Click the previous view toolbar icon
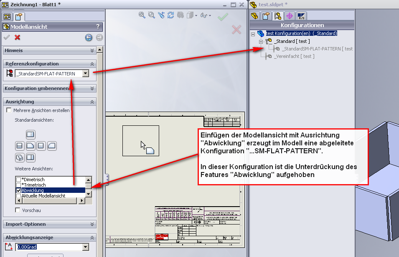 click(x=161, y=15)
